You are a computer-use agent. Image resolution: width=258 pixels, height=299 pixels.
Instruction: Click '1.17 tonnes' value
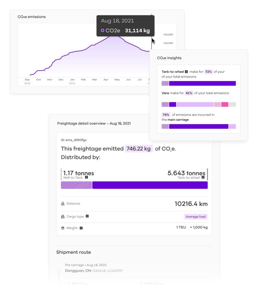(78, 173)
